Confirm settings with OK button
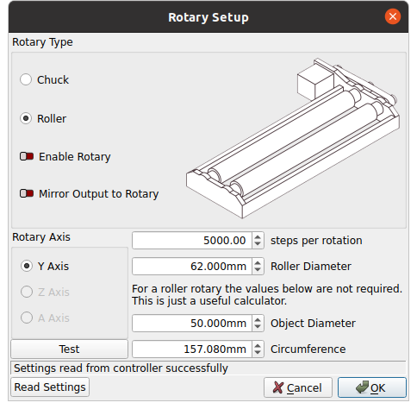Screen dimensions: 417x409 [372, 387]
